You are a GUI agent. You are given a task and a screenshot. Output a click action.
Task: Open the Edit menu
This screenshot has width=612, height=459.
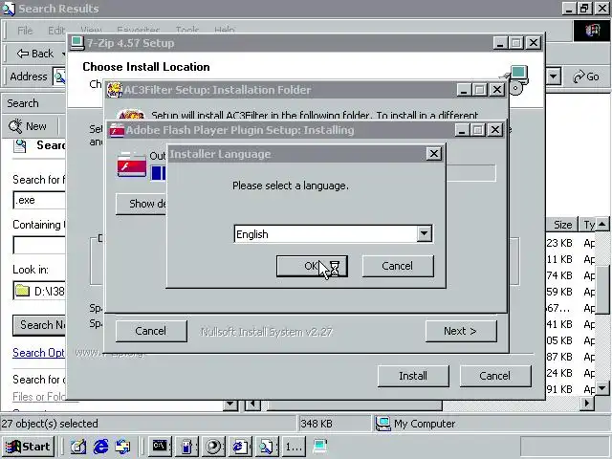coord(56,31)
